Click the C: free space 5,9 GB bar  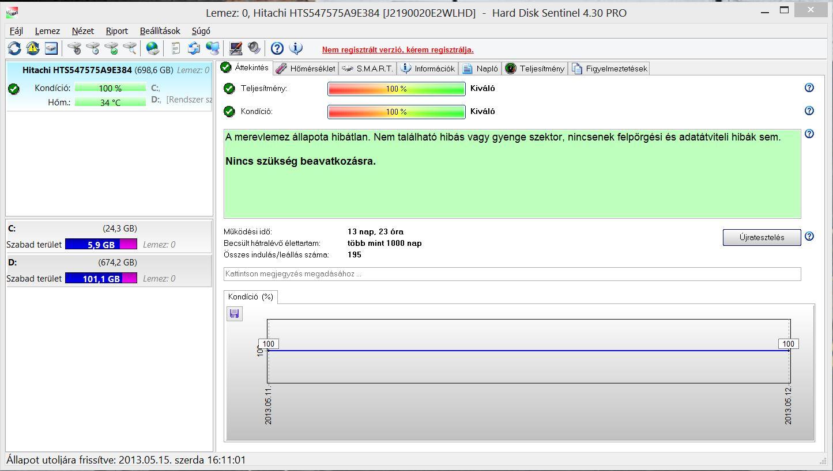pos(101,244)
